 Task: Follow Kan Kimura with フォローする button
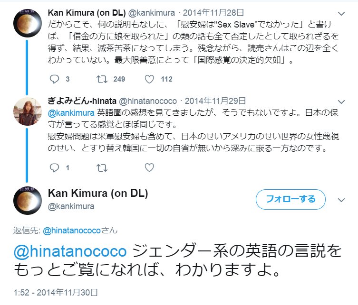[x=290, y=199]
